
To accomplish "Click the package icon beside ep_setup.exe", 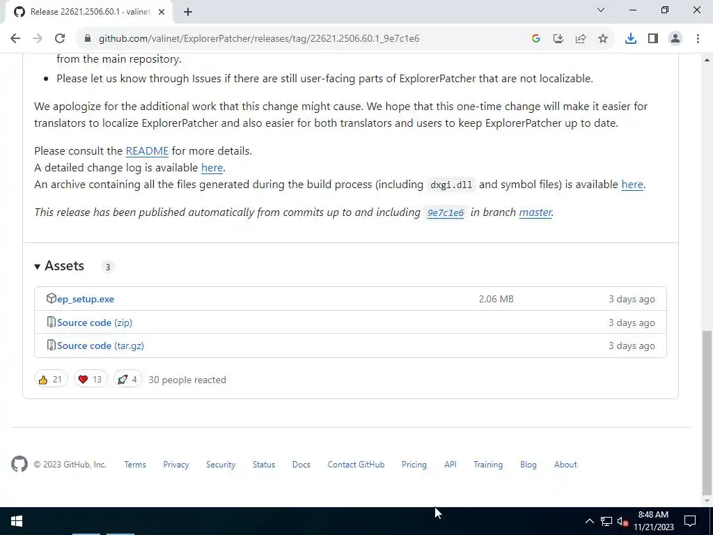I will [51, 298].
